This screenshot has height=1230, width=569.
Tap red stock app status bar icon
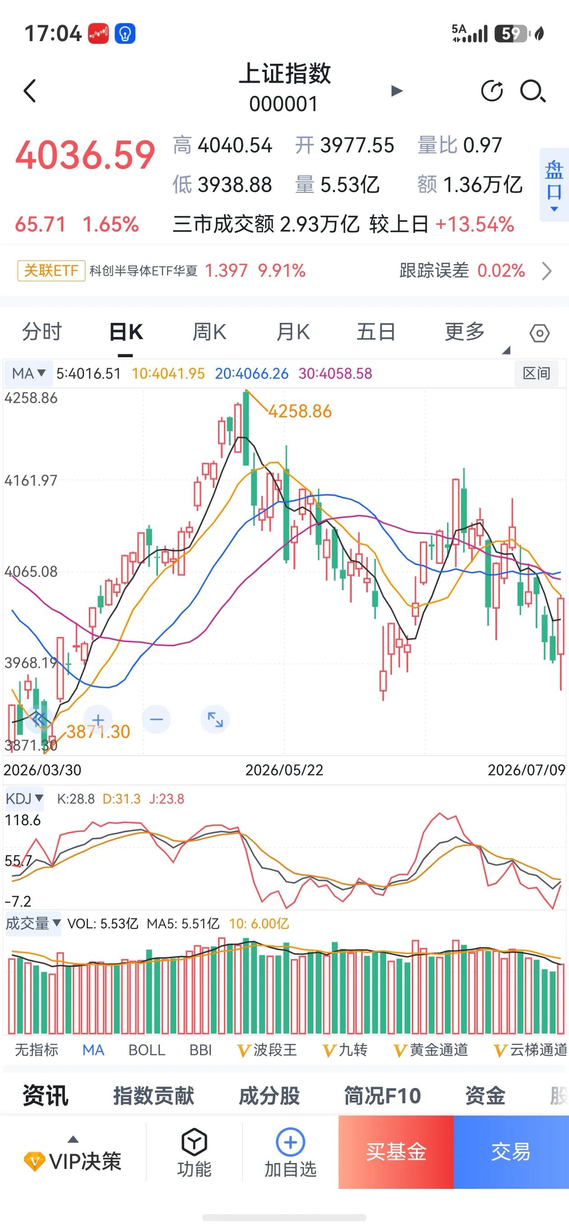pyautogui.click(x=98, y=33)
